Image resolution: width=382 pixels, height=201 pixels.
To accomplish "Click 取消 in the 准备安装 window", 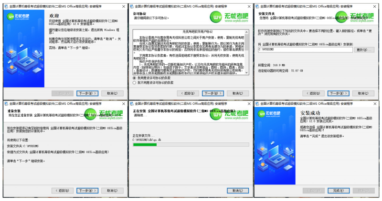I will click(x=112, y=191).
